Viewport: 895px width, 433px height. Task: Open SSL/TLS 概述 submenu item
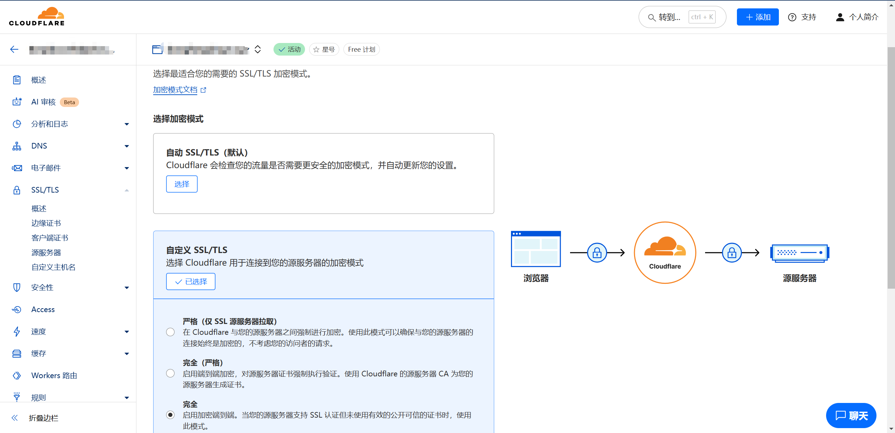pos(39,209)
